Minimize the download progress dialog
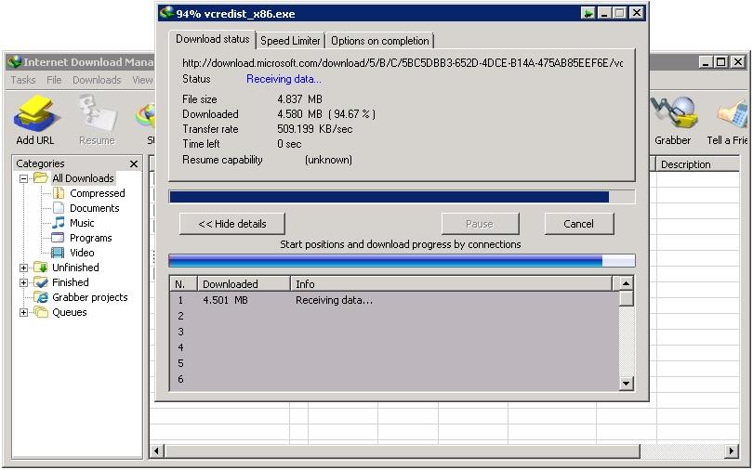This screenshot has height=470, width=753. (x=604, y=13)
